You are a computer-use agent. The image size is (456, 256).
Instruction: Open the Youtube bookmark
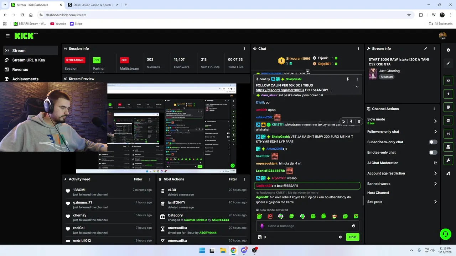click(58, 24)
